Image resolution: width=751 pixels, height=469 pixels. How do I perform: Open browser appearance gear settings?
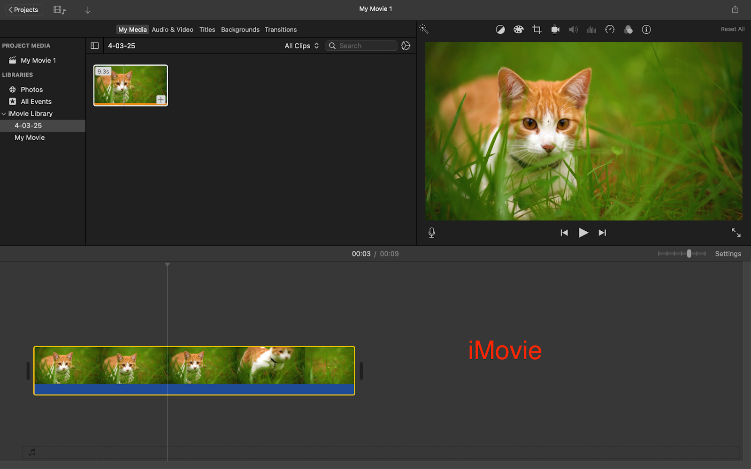click(x=406, y=45)
